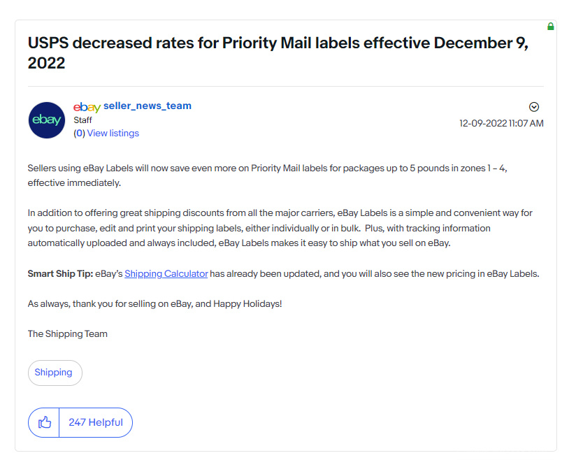
Task: Click seller_news_team's circular eBay avatar
Action: click(46, 120)
